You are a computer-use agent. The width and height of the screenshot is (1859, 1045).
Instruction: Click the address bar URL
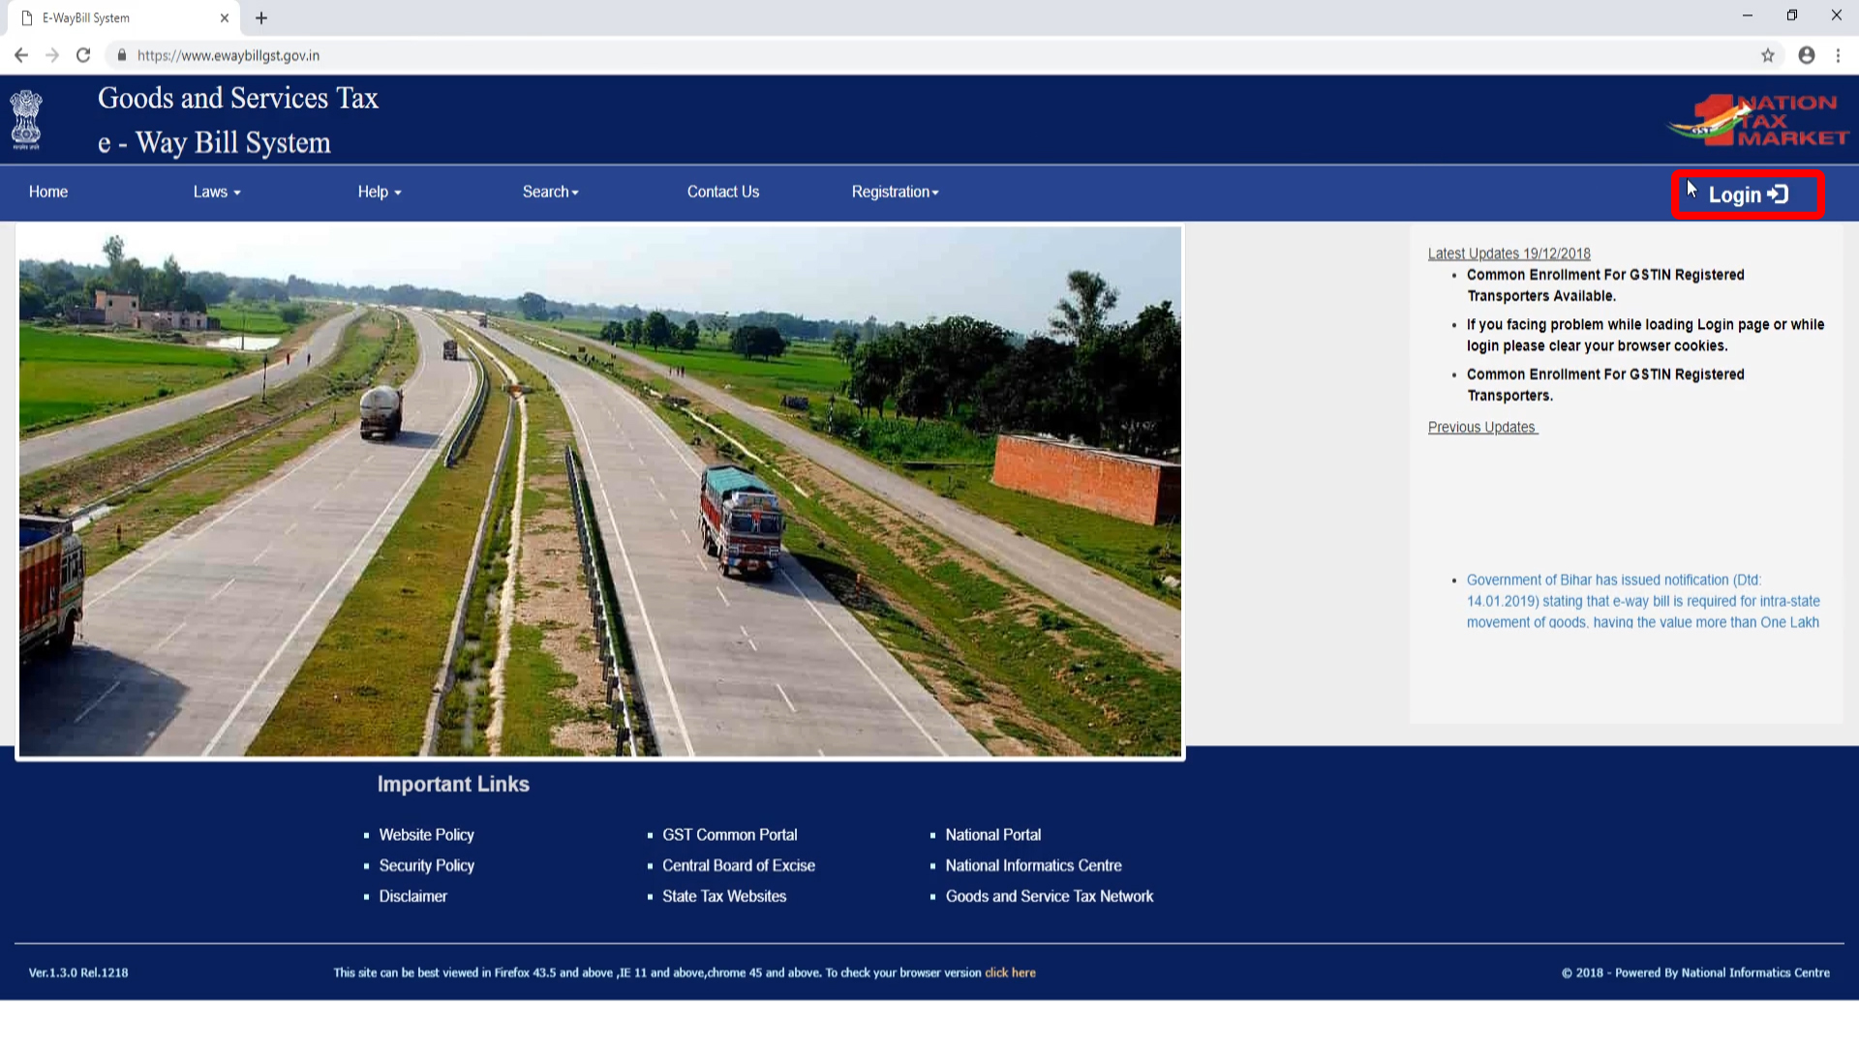coord(229,55)
